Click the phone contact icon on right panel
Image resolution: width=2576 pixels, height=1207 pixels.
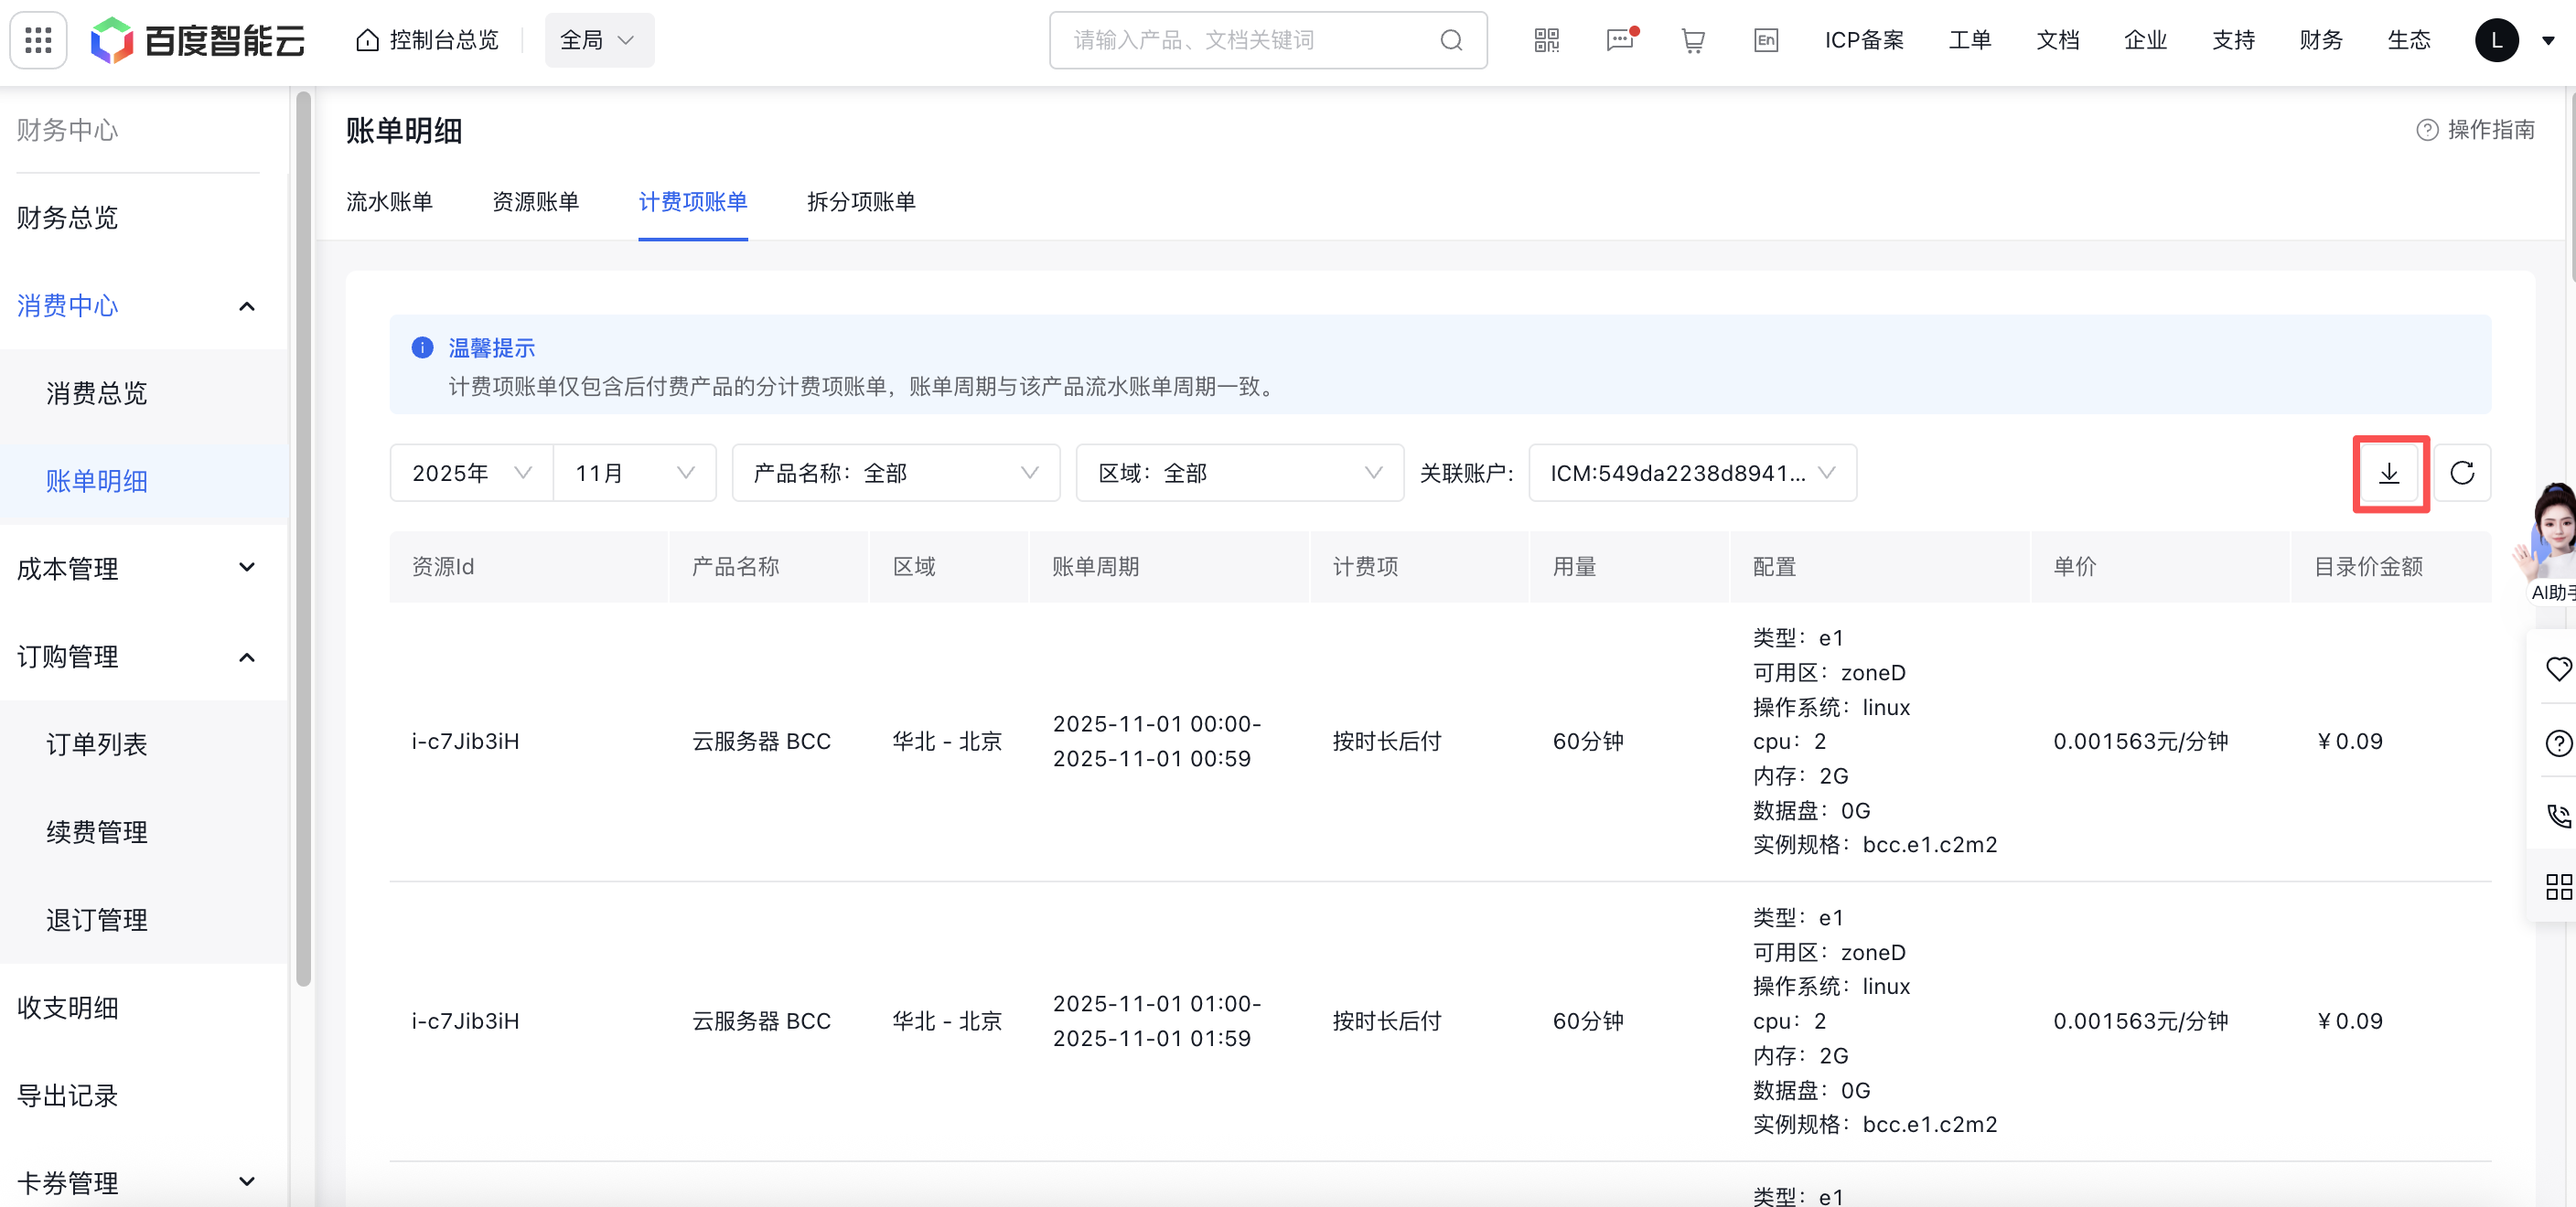tap(2559, 816)
